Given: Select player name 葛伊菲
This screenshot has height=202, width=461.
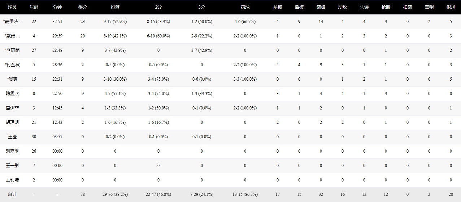Looking at the screenshot, I should [x=12, y=108].
